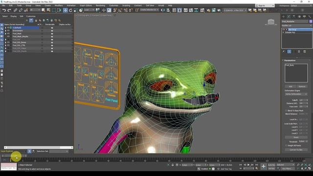Expand the Fred_RIG_CTRL layer
Image resolution: width=313 pixels, height=176 pixels.
click(x=5, y=45)
